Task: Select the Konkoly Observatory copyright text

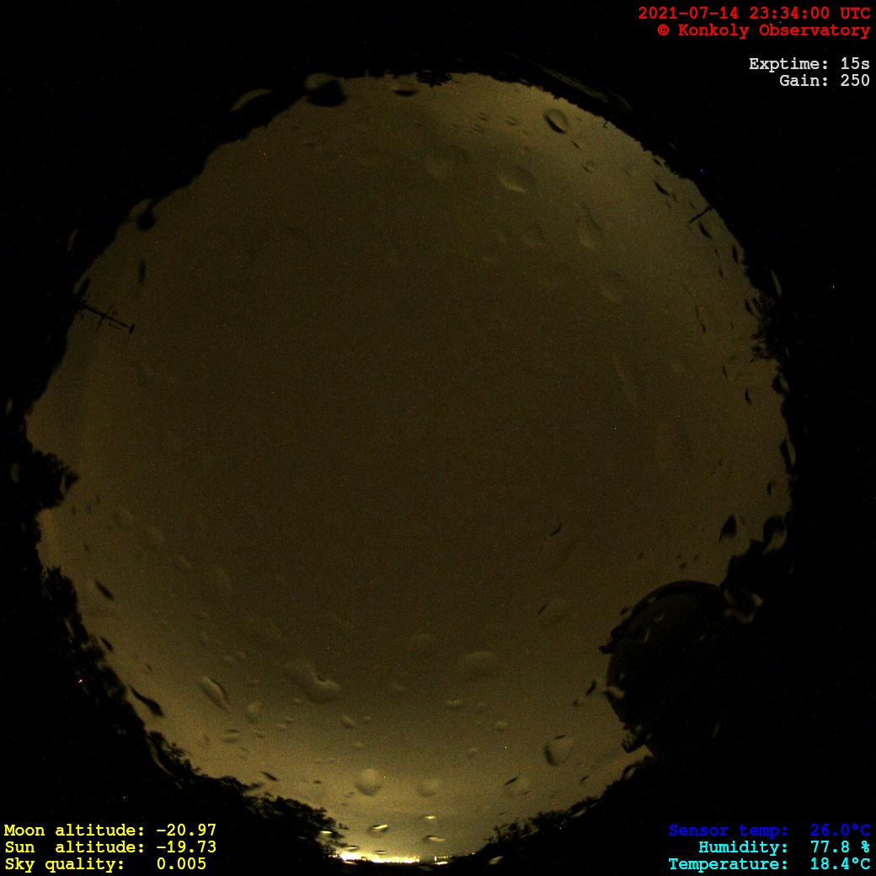Action: click(x=763, y=30)
